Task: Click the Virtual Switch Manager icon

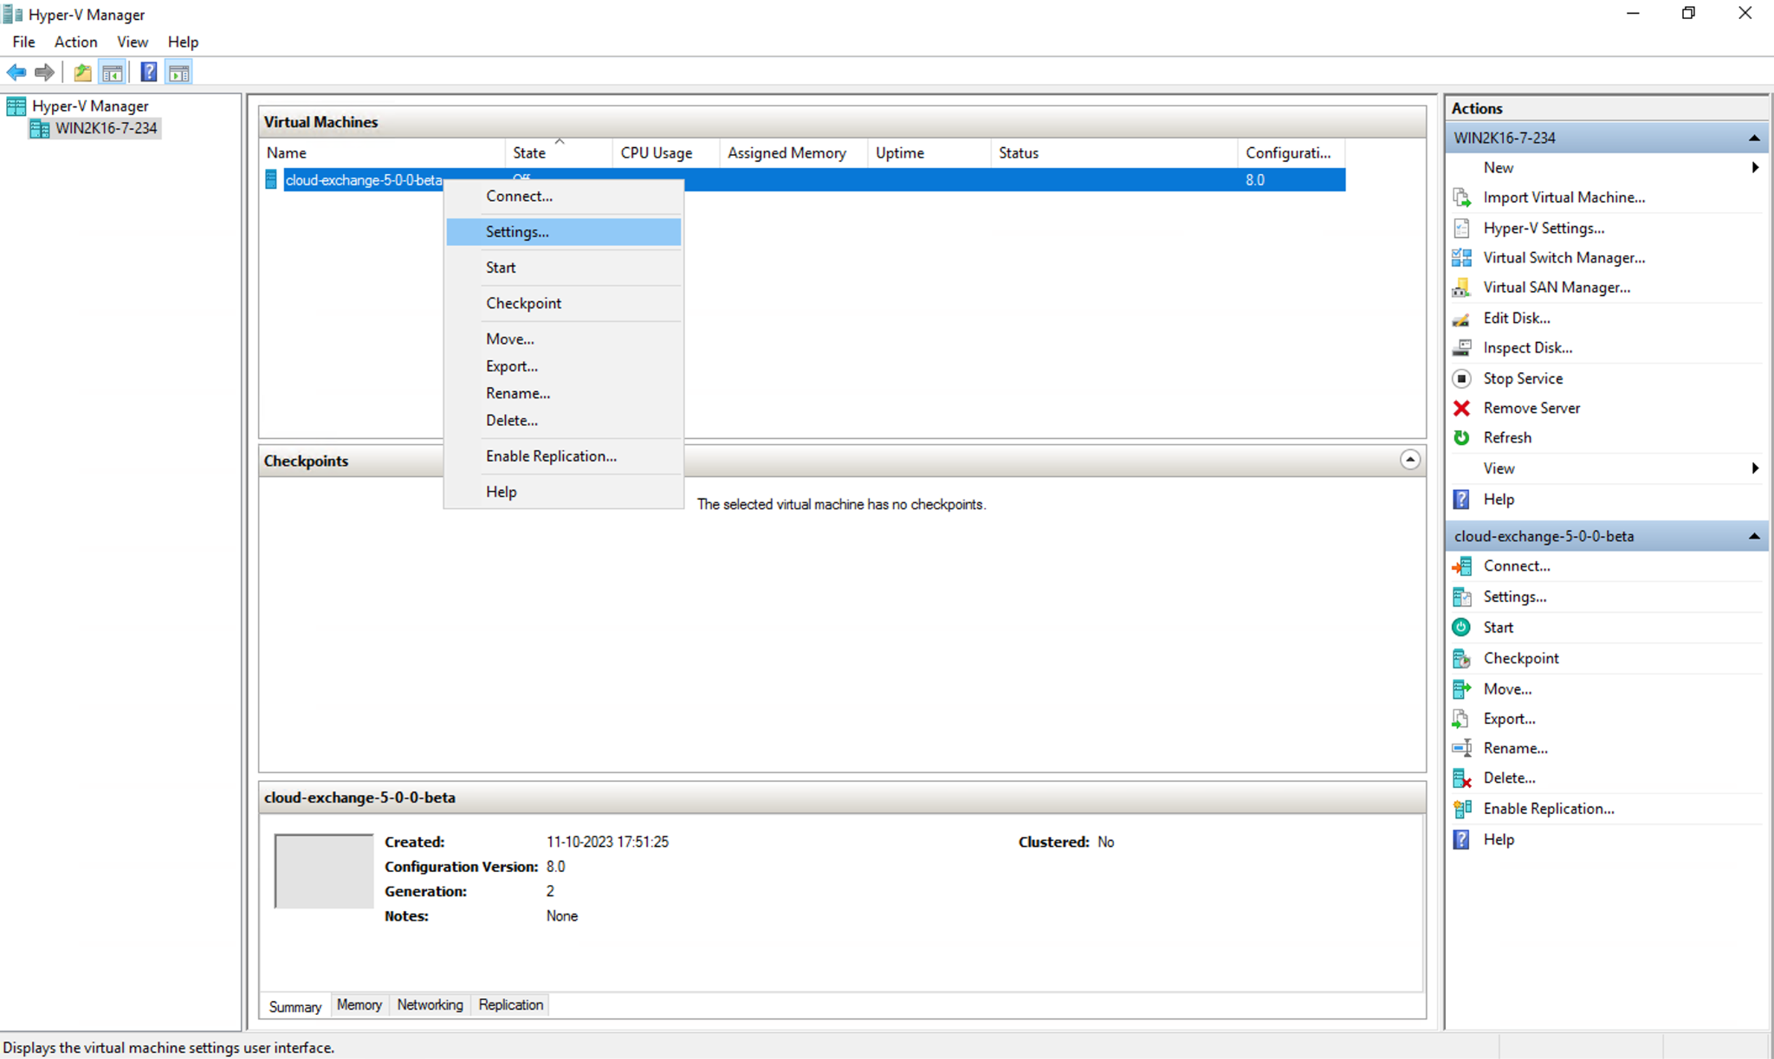Action: [x=1461, y=257]
